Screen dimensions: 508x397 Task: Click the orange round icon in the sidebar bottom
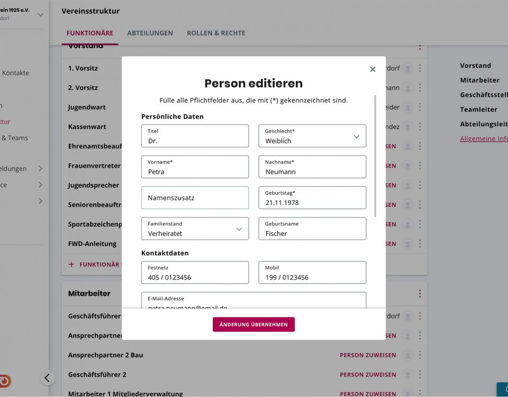(x=5, y=381)
